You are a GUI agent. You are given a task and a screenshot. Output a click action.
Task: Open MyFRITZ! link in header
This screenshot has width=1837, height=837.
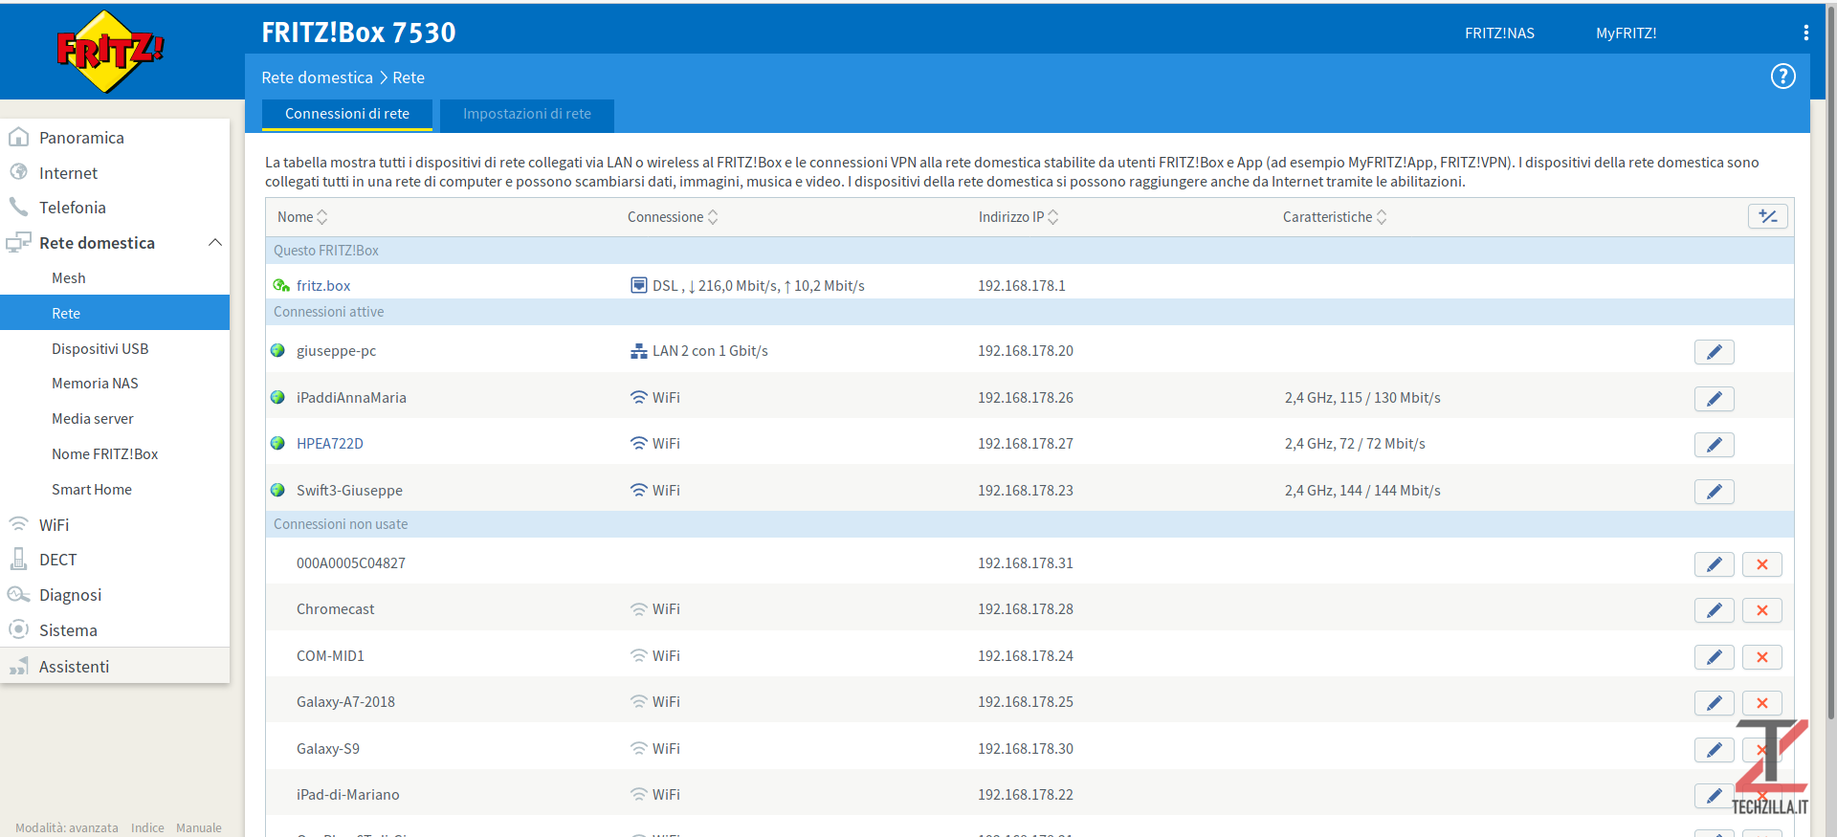1626,33
